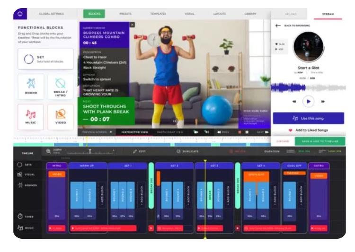Play the song Start a Riot
The width and height of the screenshot is (355, 252).
point(308,101)
